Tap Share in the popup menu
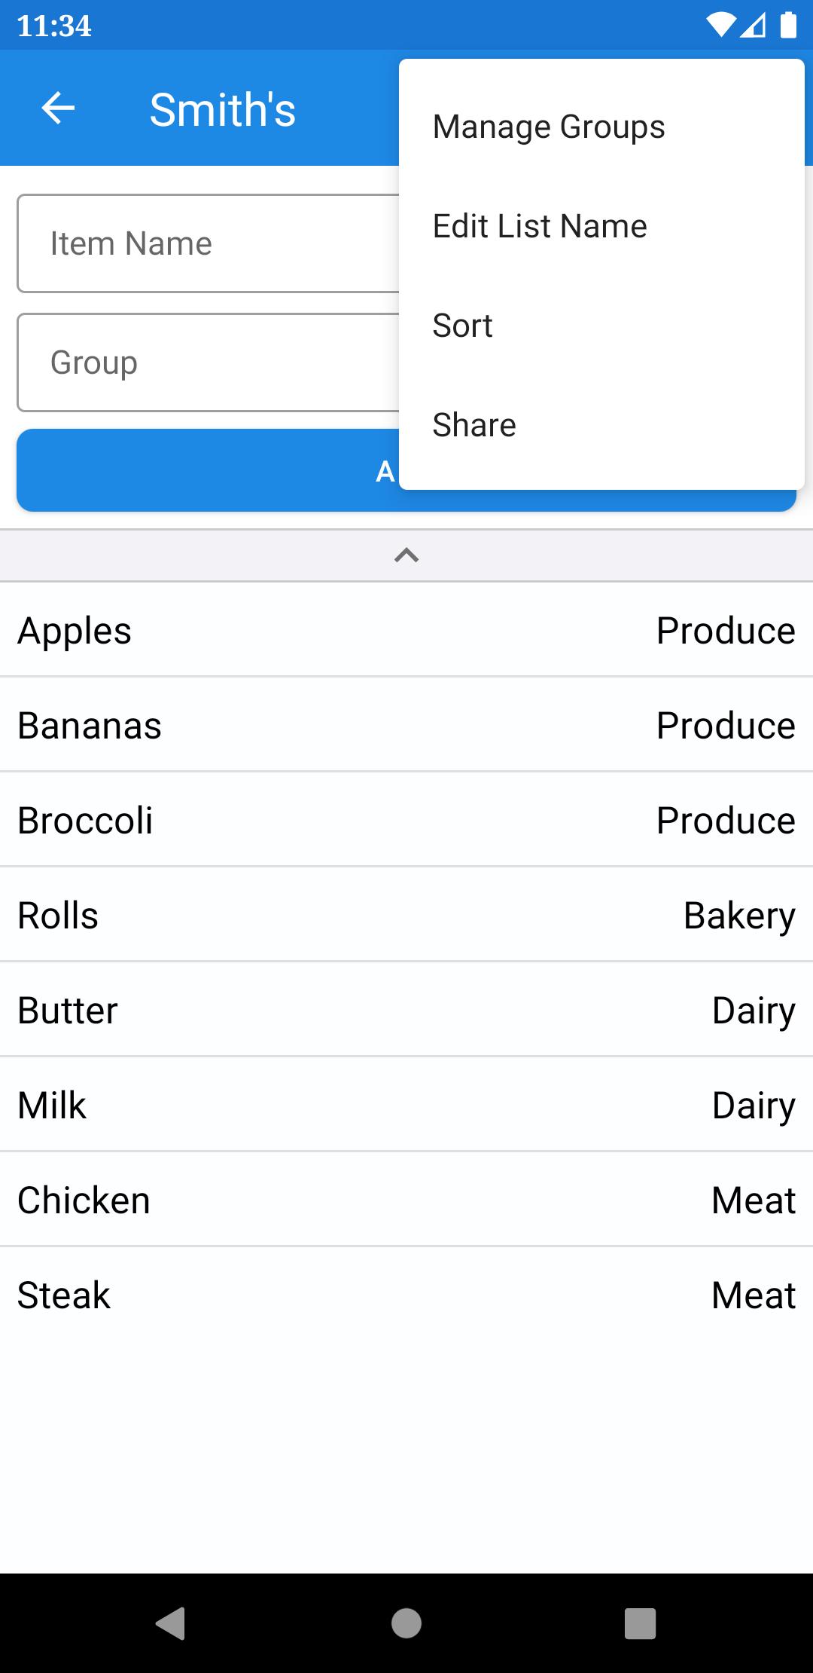Screen dimensions: 813x1673 [x=474, y=425]
